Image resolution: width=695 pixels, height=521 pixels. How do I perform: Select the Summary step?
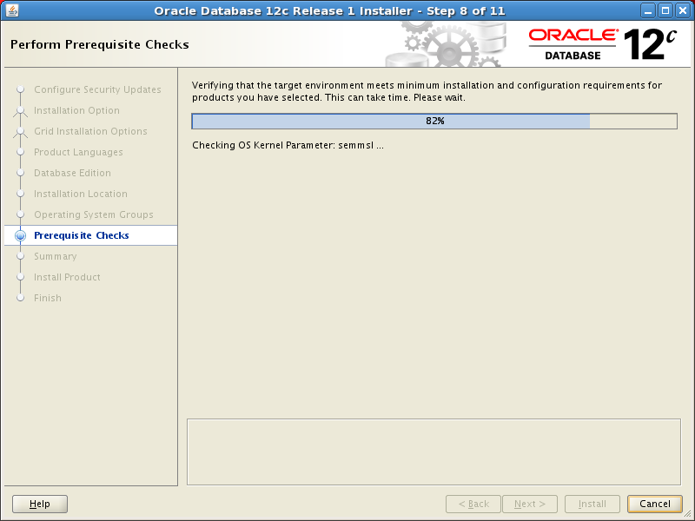coord(56,256)
